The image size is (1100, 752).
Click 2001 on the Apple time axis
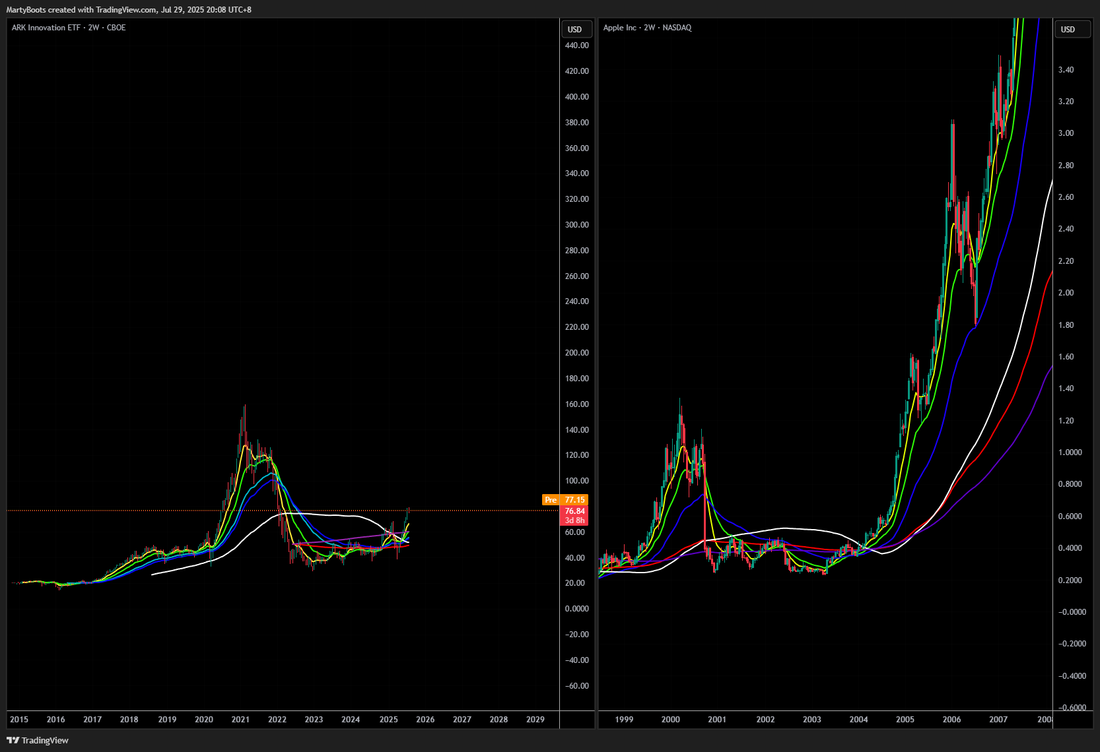(717, 720)
